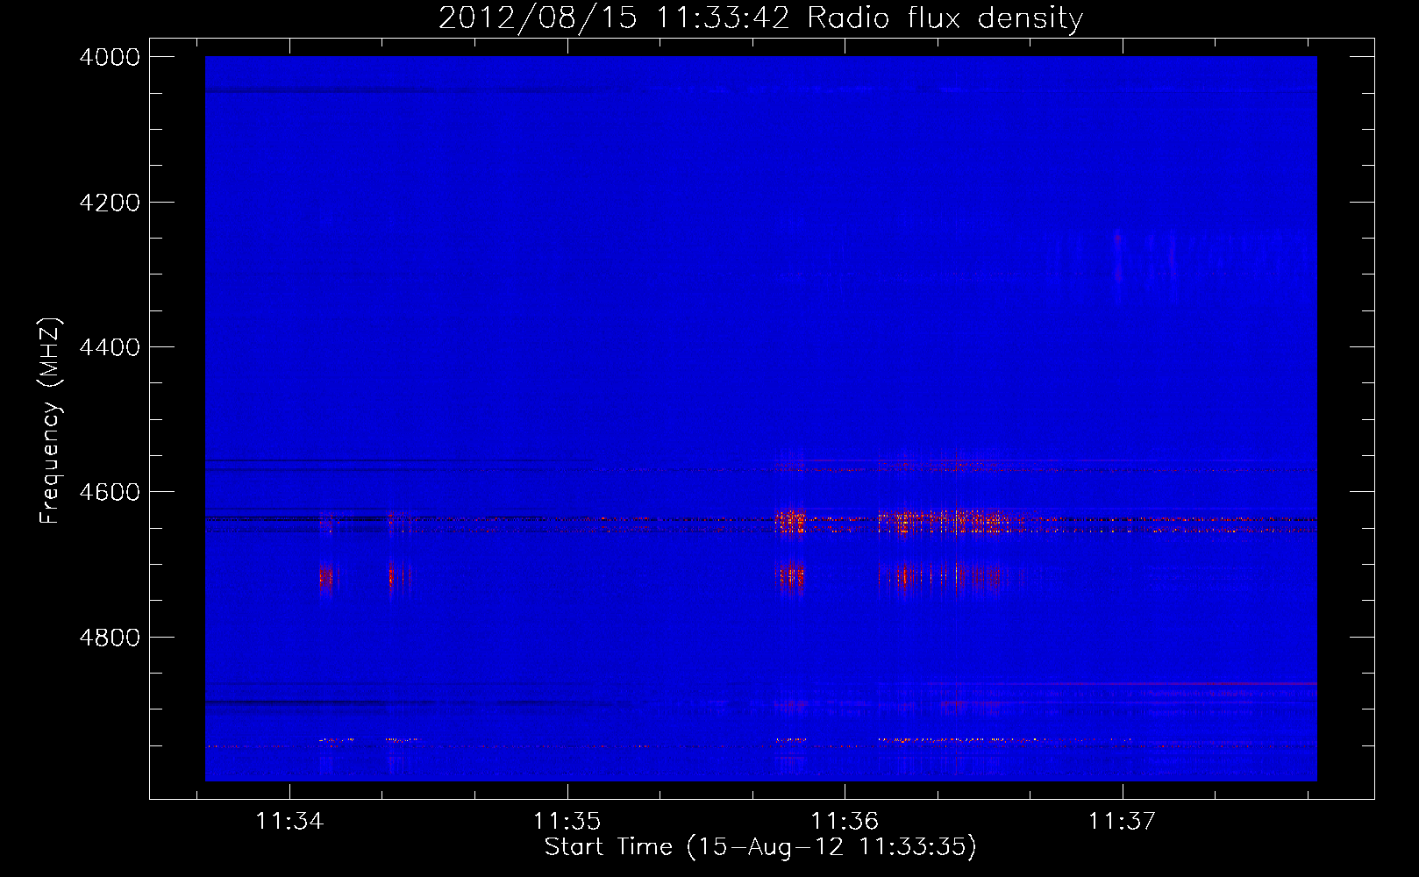Click the 4200 frequency axis label
The width and height of the screenshot is (1419, 877).
[x=110, y=203]
